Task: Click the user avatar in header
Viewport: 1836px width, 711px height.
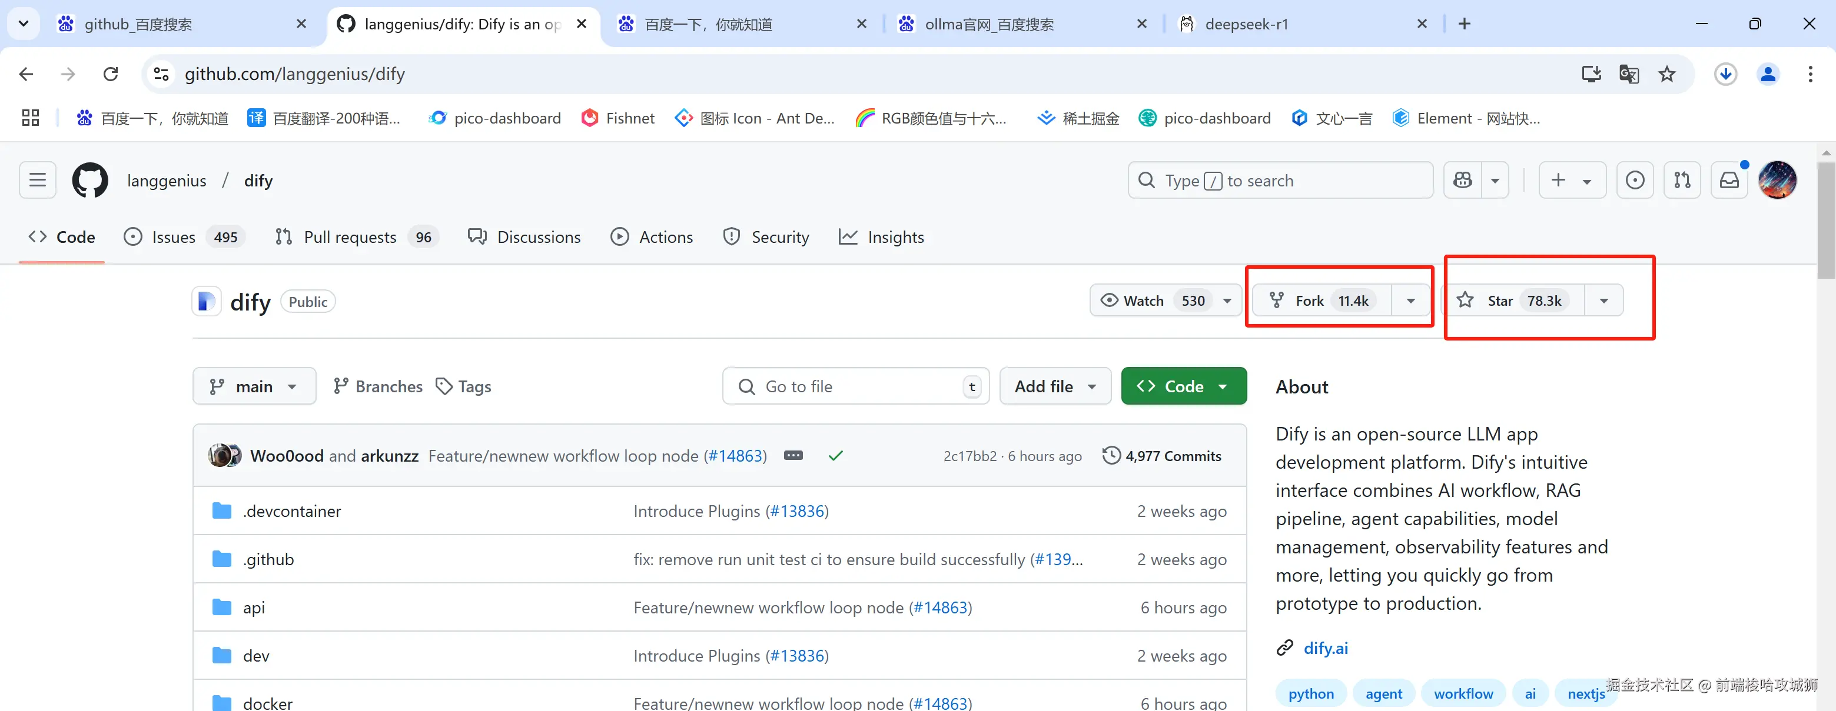Action: pyautogui.click(x=1777, y=180)
